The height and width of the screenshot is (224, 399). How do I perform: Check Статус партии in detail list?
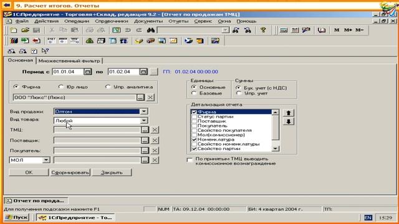tap(194, 116)
